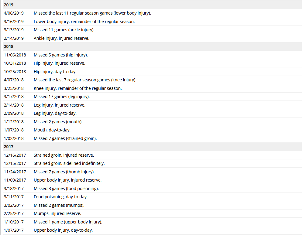The width and height of the screenshot is (303, 235).
Task: Click 'Strained groin, sidelined indefinitely.'
Action: (x=69, y=164)
